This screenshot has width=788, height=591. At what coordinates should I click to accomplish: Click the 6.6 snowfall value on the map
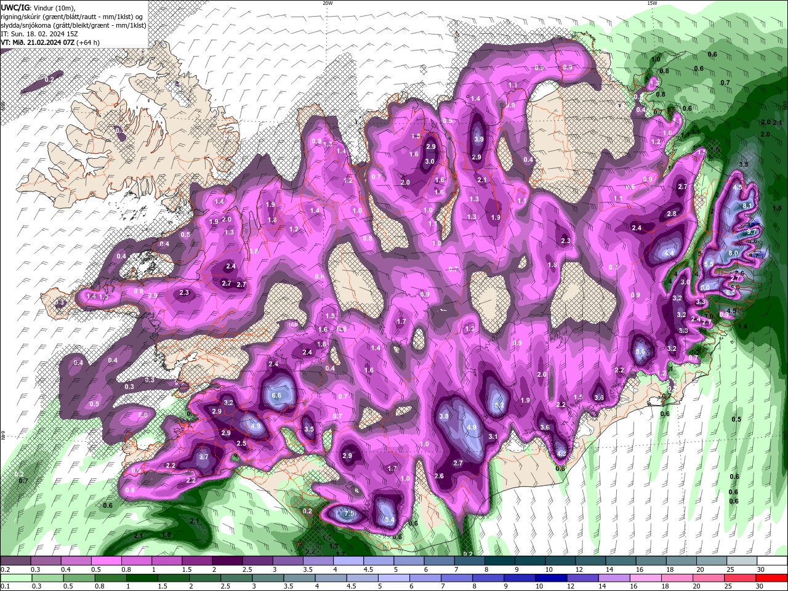pyautogui.click(x=276, y=395)
